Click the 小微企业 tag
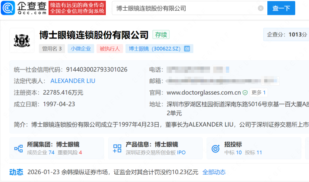This screenshot has width=309, height=182. tap(81, 48)
